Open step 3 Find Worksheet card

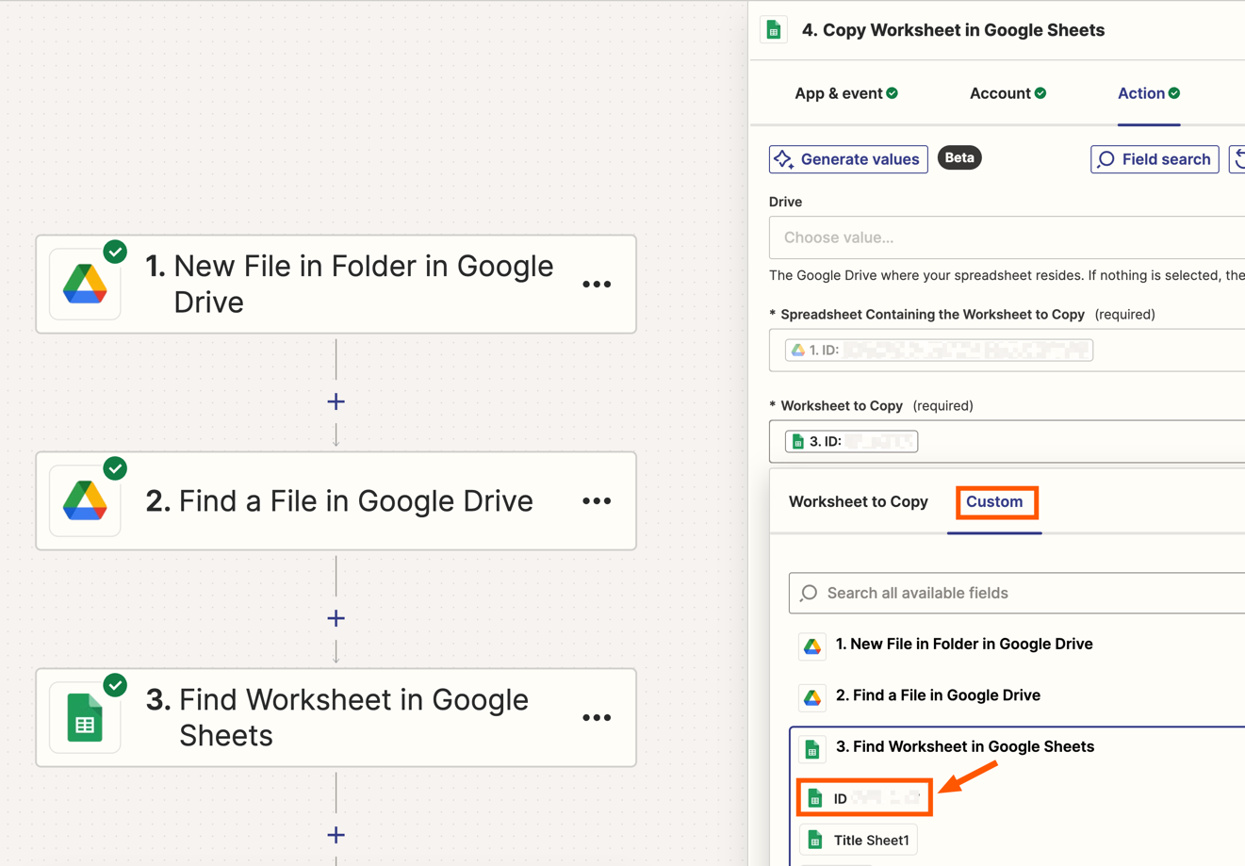[336, 717]
